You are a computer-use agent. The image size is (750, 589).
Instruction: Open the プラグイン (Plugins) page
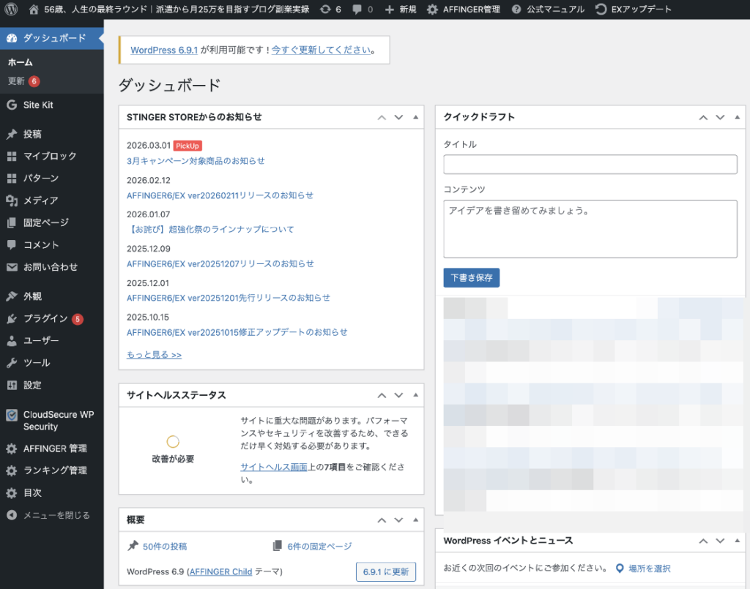pos(40,318)
